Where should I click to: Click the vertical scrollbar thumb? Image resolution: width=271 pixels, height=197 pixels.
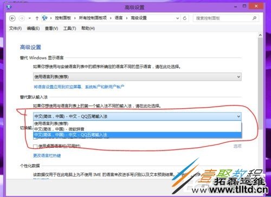coord(260,83)
